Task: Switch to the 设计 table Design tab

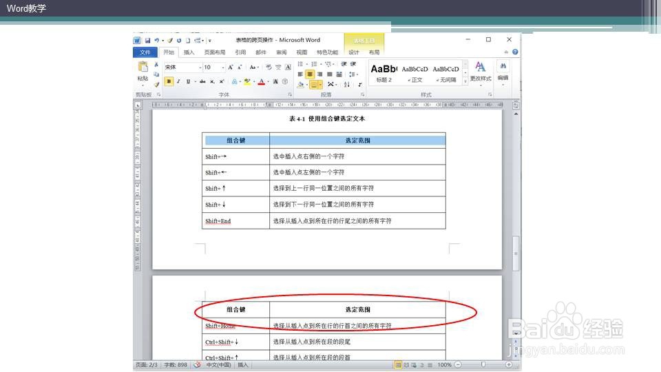Action: tap(354, 52)
